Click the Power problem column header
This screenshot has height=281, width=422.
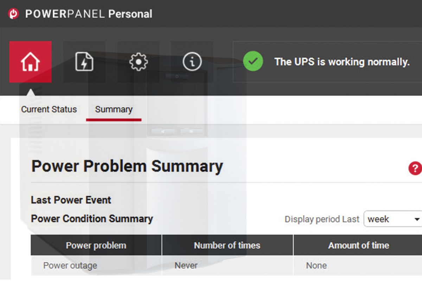point(96,245)
